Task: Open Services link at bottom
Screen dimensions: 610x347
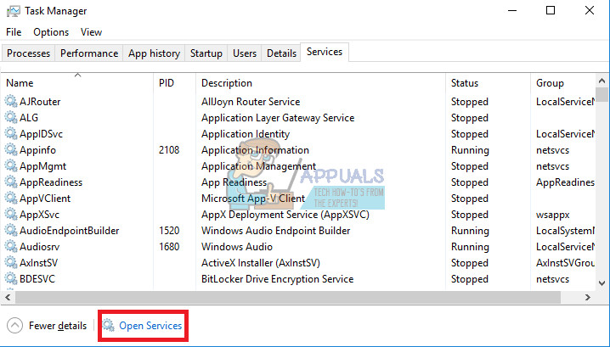Action: [x=150, y=326]
